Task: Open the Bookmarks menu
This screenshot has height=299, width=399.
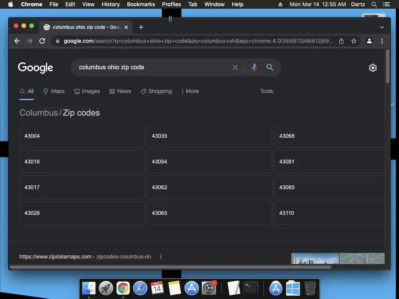Action: pos(141,4)
